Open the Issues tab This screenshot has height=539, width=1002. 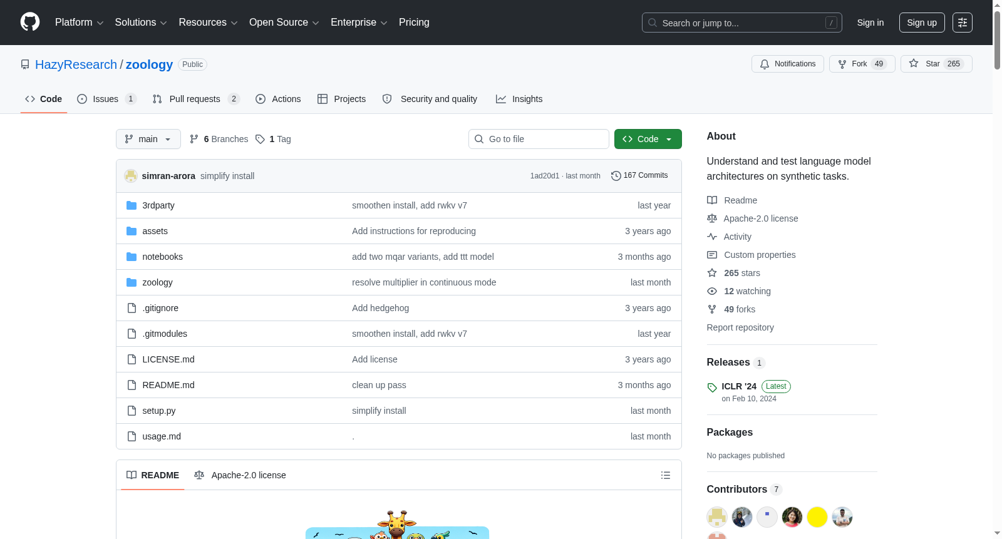pos(106,99)
